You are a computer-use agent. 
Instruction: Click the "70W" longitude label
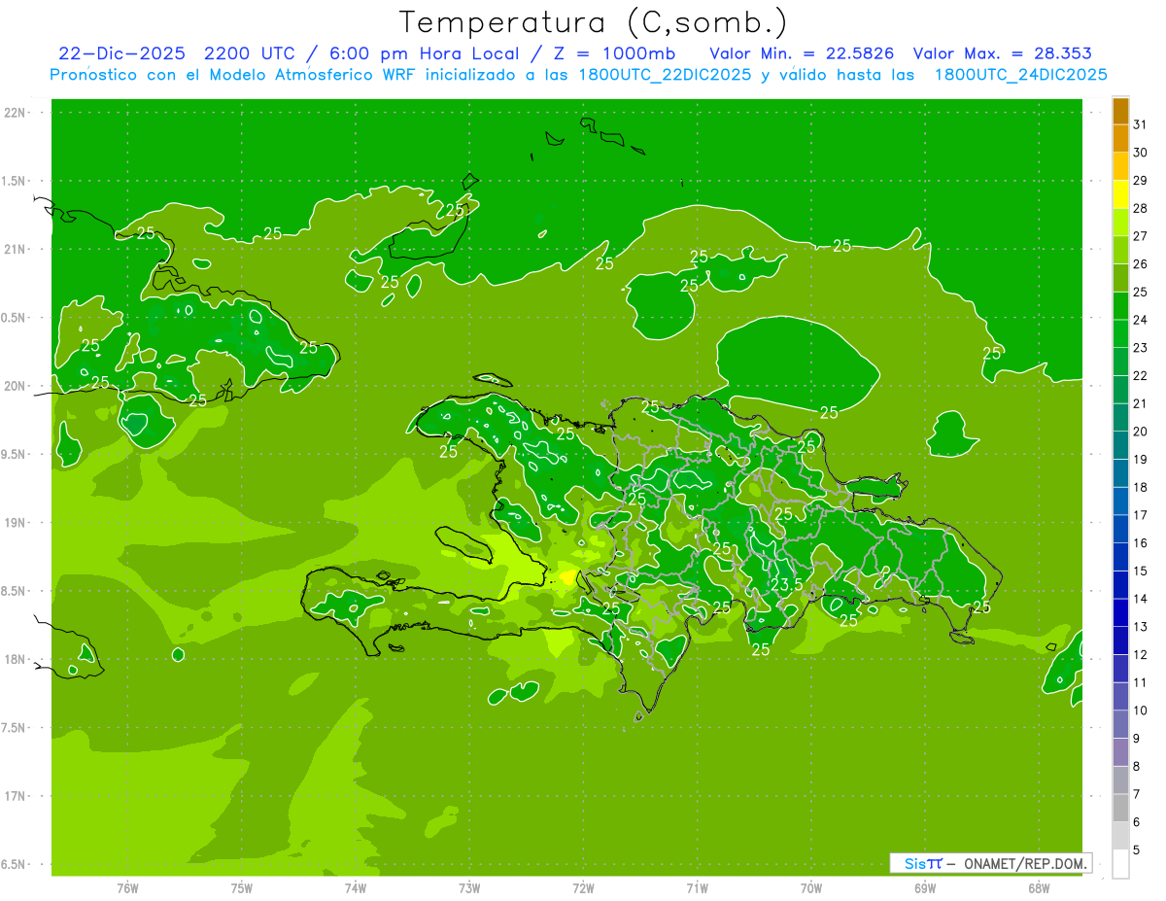coord(810,887)
